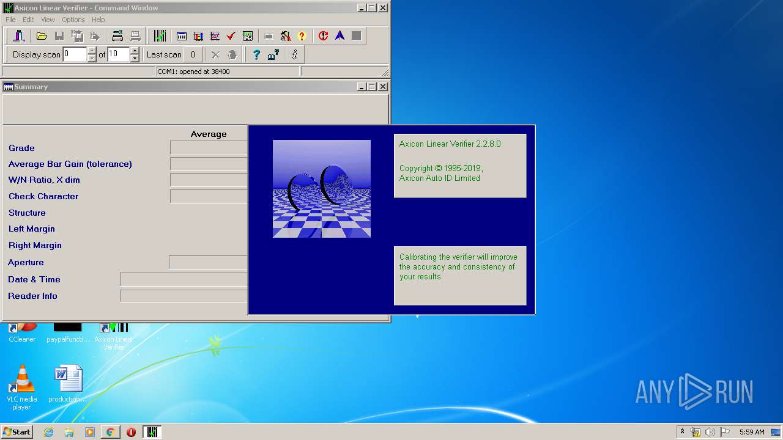Screen dimensions: 783x440
Task: Click the yellow question mark icon
Action: click(302, 36)
